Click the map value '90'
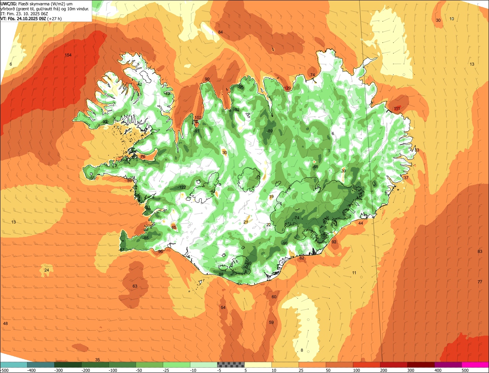 pyautogui.click(x=207, y=79)
